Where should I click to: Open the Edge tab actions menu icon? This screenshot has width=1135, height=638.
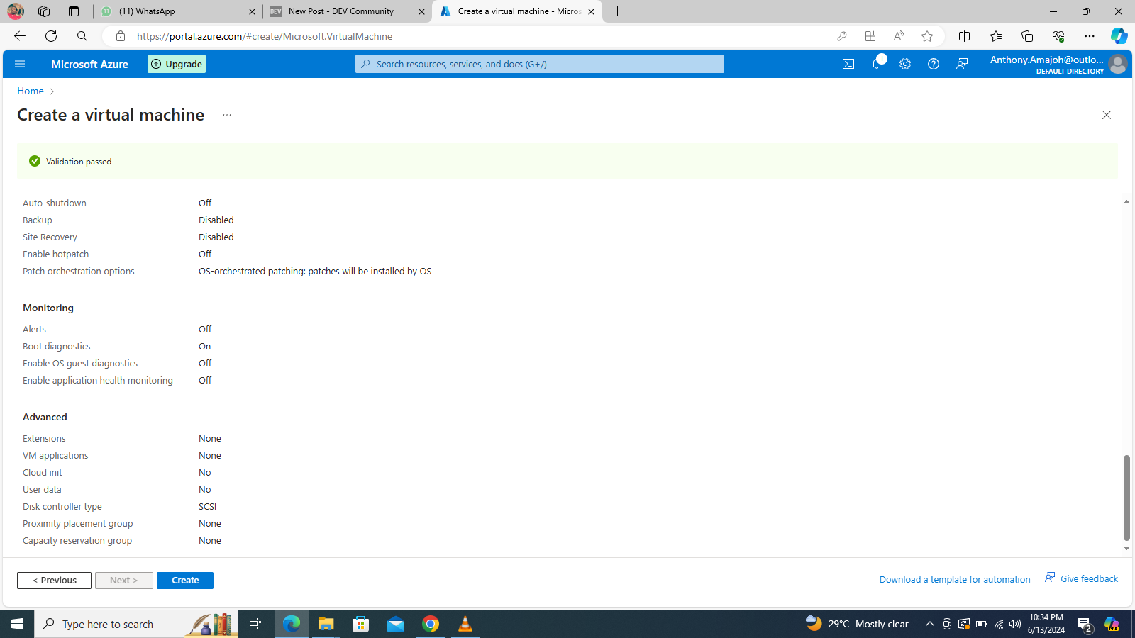click(74, 11)
